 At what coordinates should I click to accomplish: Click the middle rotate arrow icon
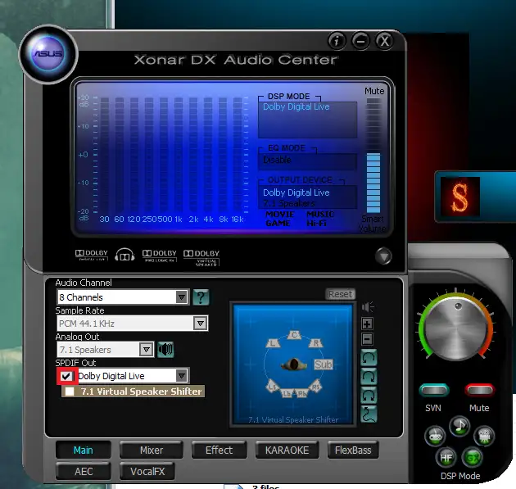(369, 377)
